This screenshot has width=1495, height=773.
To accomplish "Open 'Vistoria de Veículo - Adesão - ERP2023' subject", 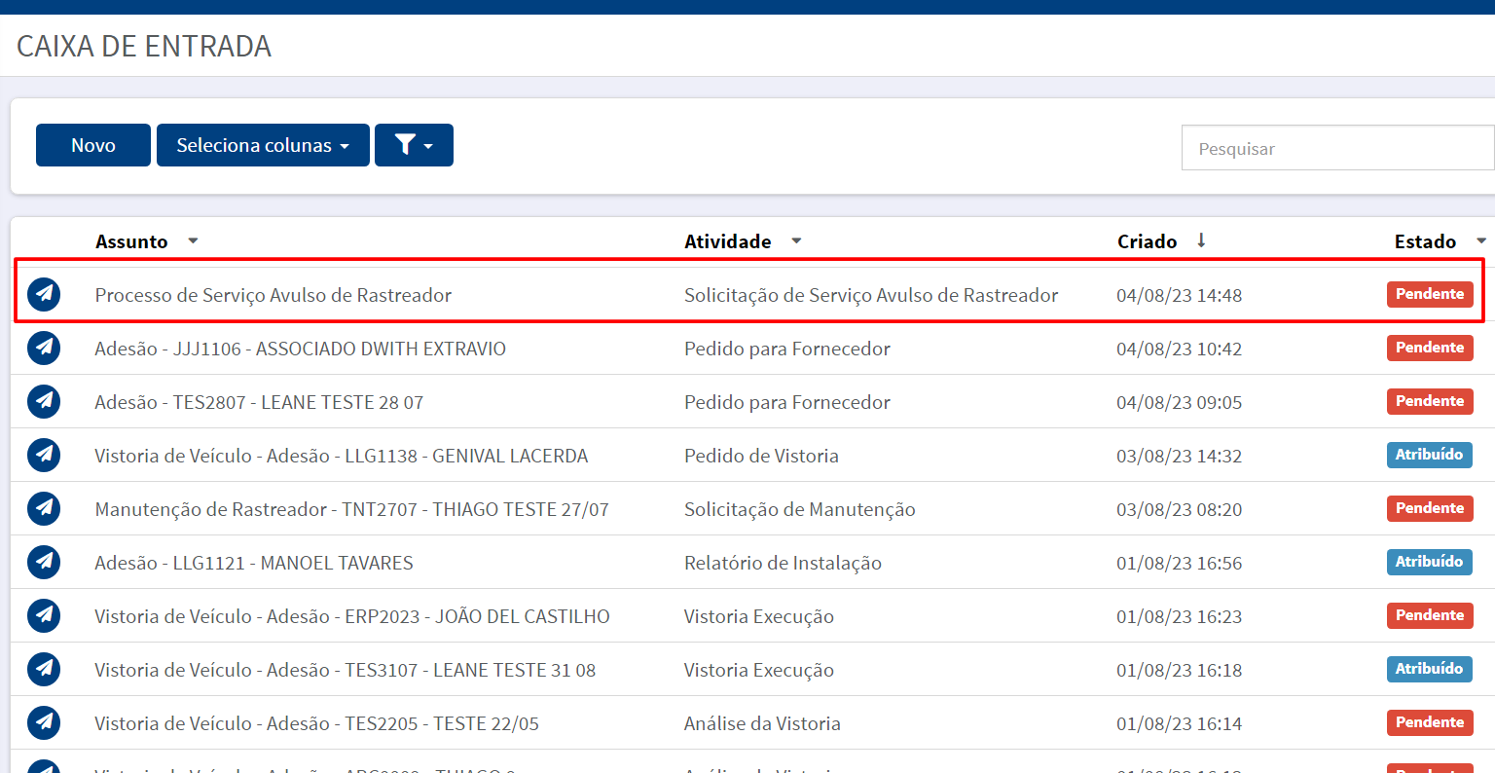I will (352, 616).
